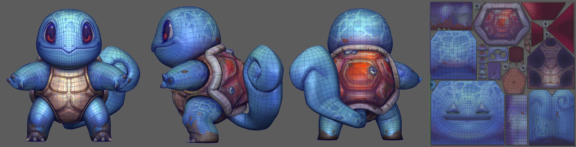Pick the orange pentagon UV island

click(514, 81)
